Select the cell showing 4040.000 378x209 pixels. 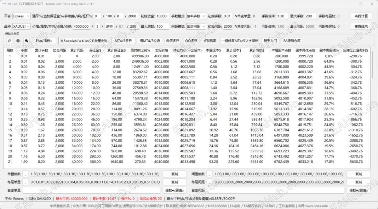(x=162, y=162)
